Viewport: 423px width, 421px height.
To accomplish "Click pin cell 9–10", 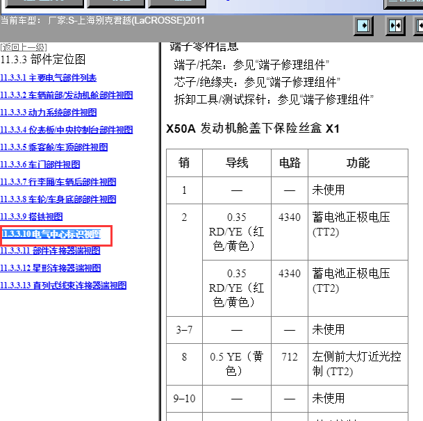I will pos(184,399).
